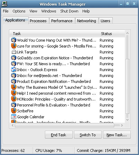
Task: Sort tasks by the Status column header
Action: pos(106,34)
